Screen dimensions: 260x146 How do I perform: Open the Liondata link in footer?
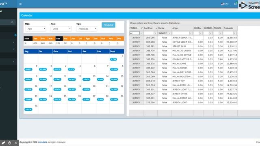point(42,142)
